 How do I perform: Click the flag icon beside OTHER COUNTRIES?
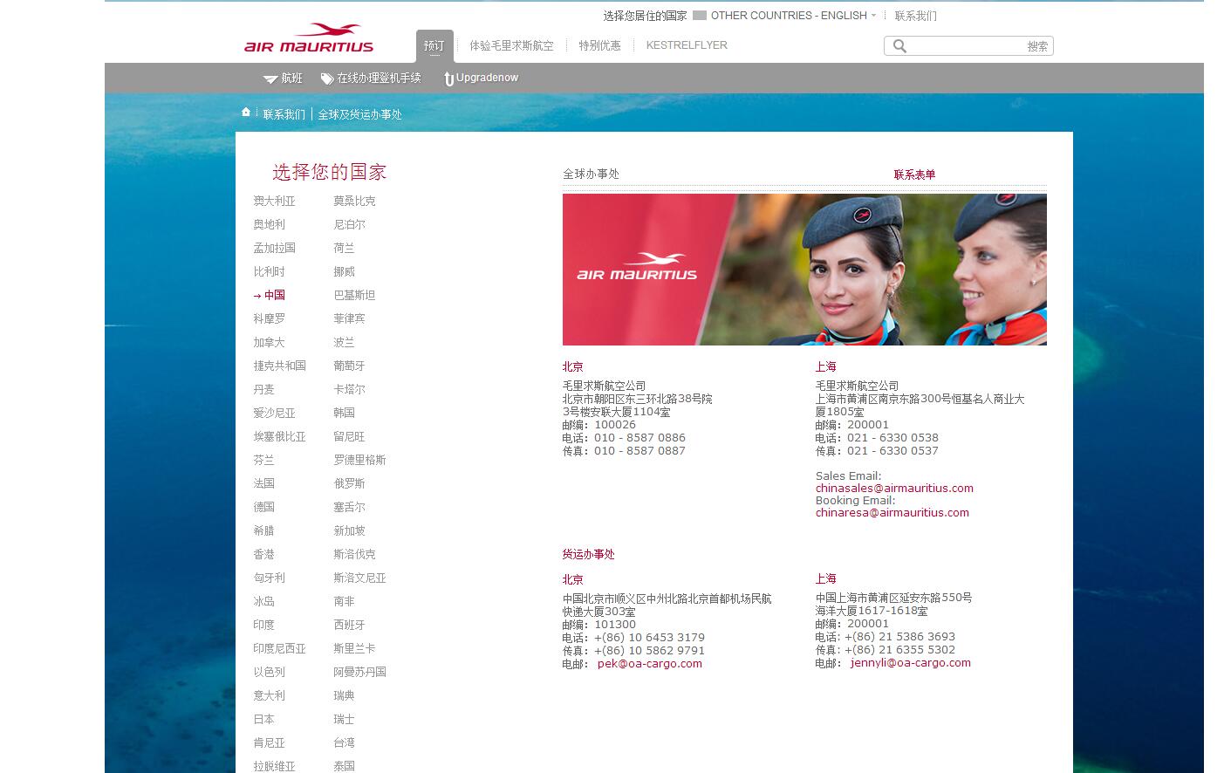(x=700, y=16)
